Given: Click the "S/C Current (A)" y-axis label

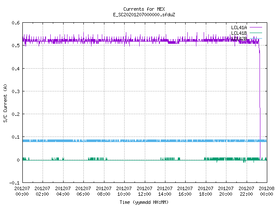Looking at the screenshot, I should pos(5,103).
